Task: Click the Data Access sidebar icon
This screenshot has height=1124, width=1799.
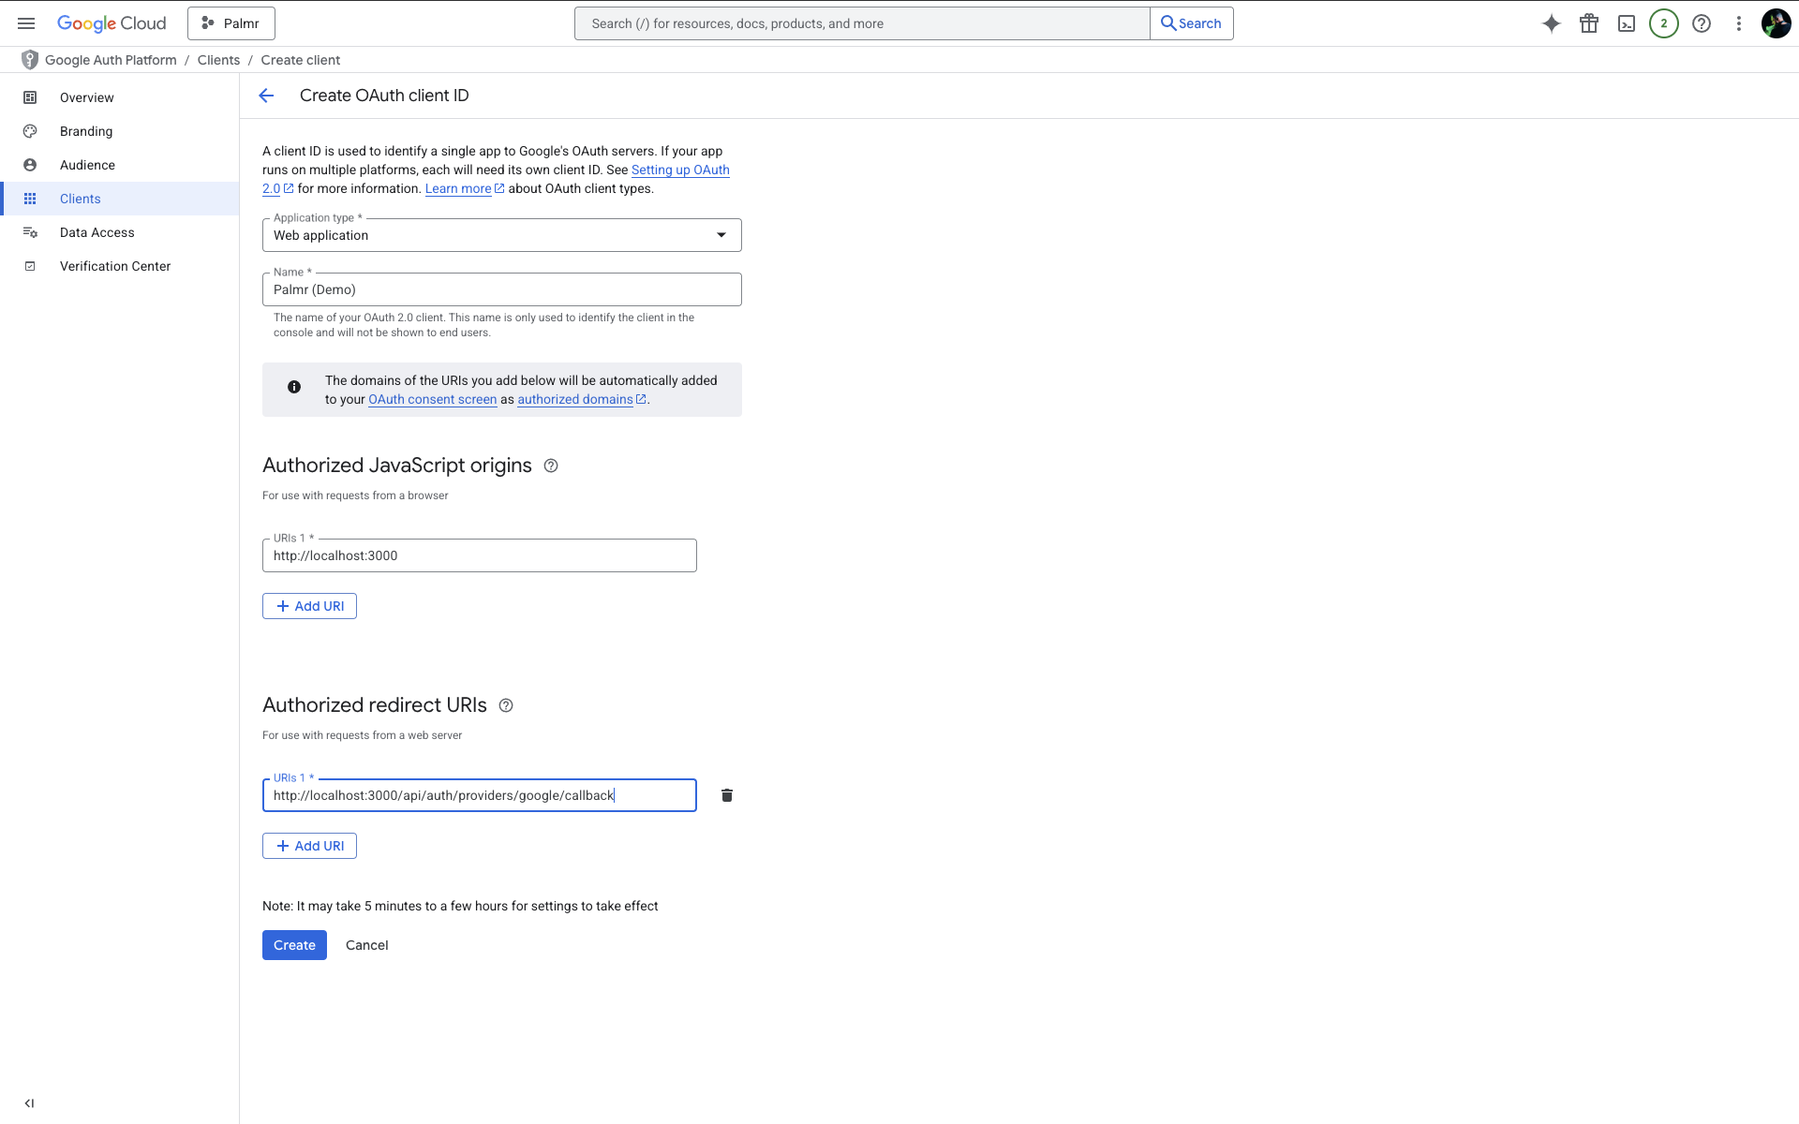Action: 30,232
